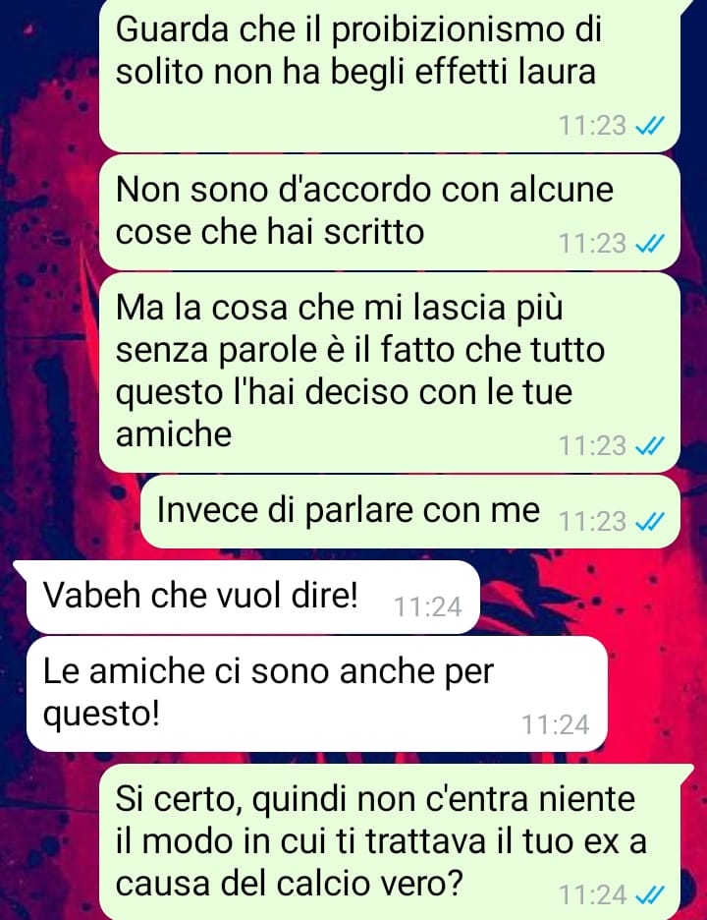Tap 11:24 timestamp beside 'questo!'
This screenshot has height=920, width=707.
point(555,724)
